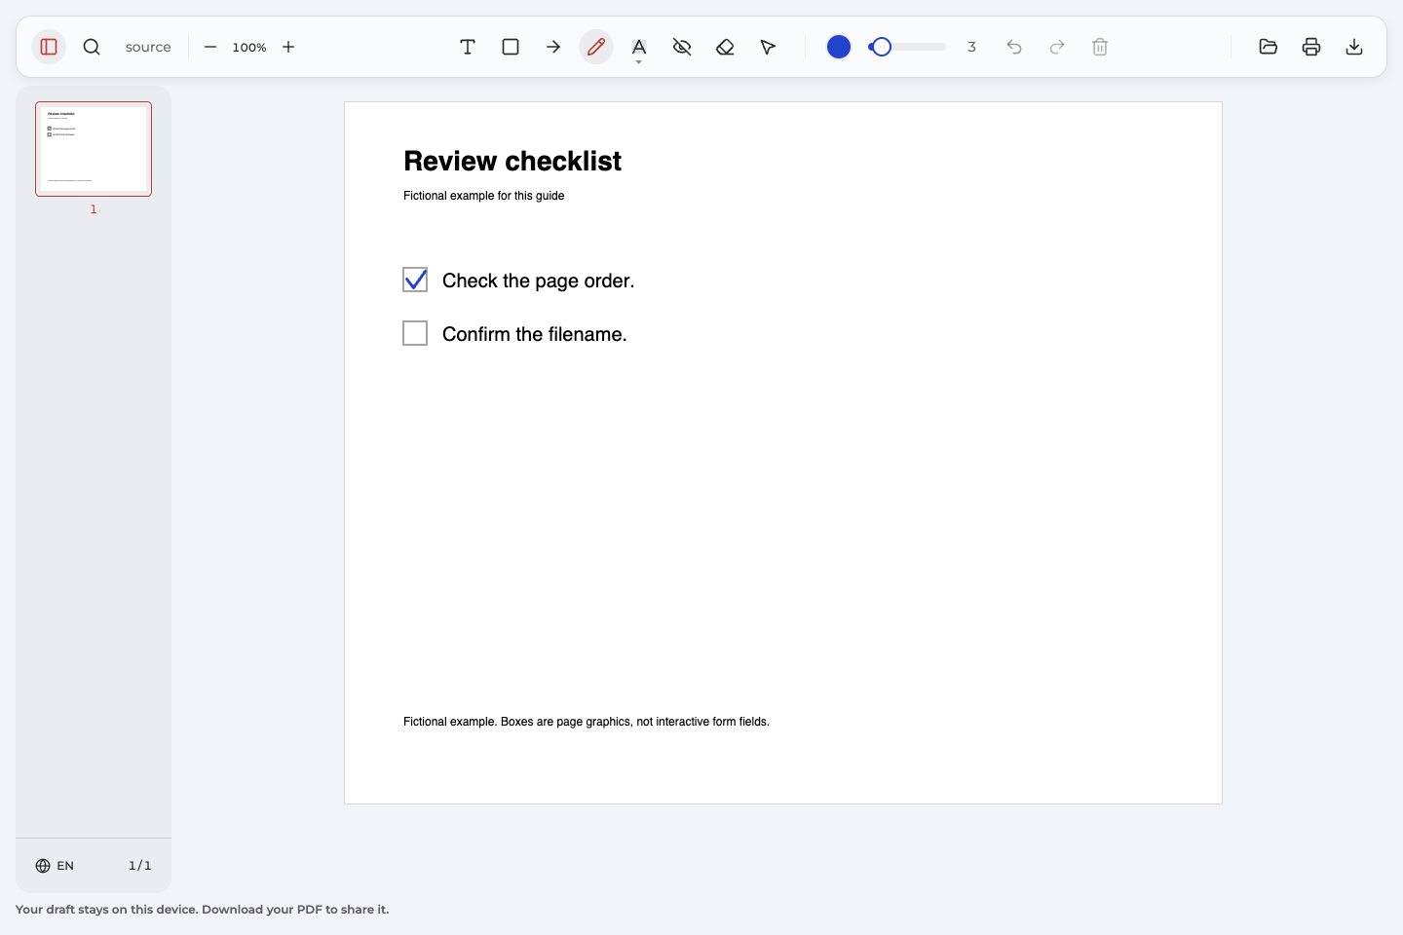
Task: Select the page 1 thumbnail
Action: (x=94, y=149)
